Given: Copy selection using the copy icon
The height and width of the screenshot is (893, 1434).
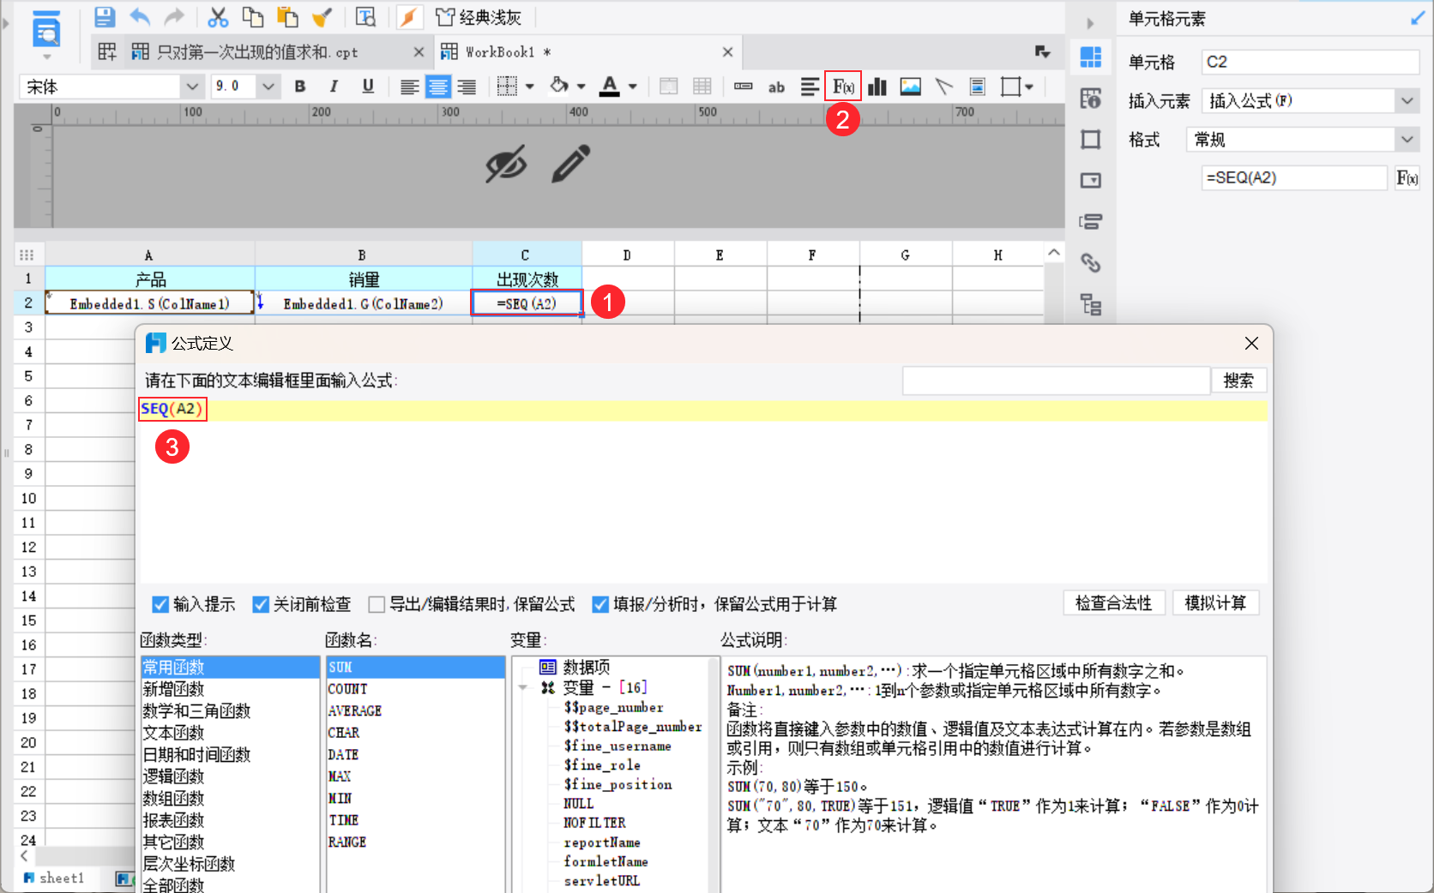Looking at the screenshot, I should (253, 17).
